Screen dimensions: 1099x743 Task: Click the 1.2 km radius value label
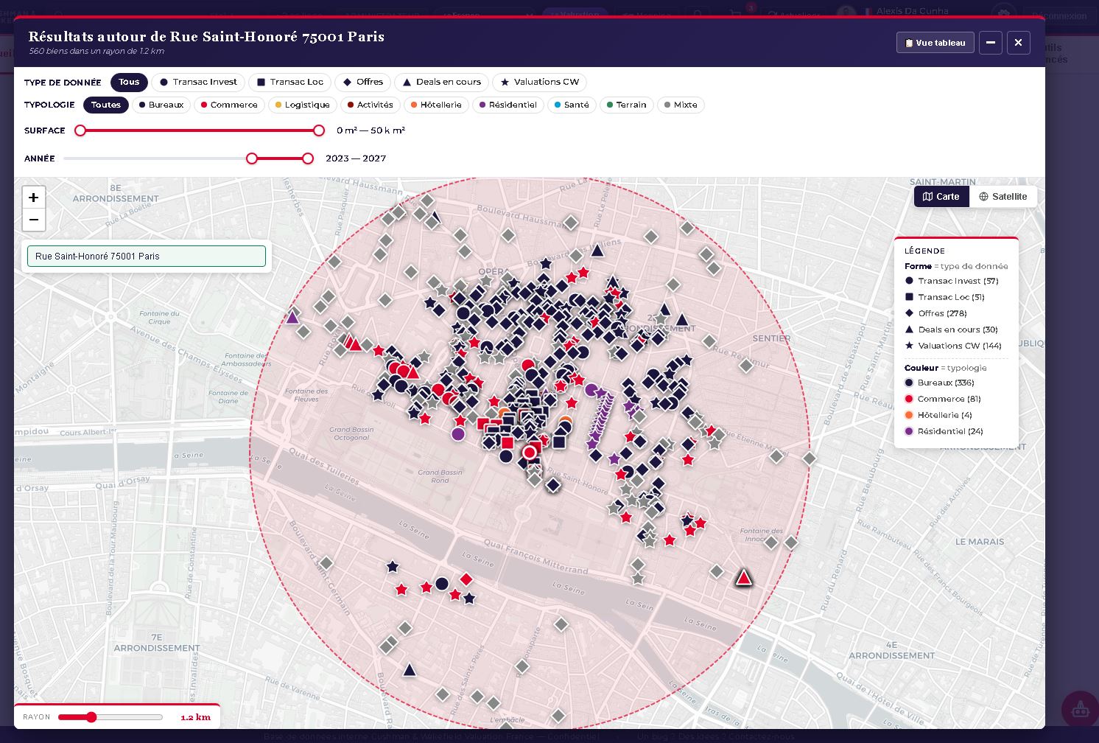pyautogui.click(x=196, y=717)
